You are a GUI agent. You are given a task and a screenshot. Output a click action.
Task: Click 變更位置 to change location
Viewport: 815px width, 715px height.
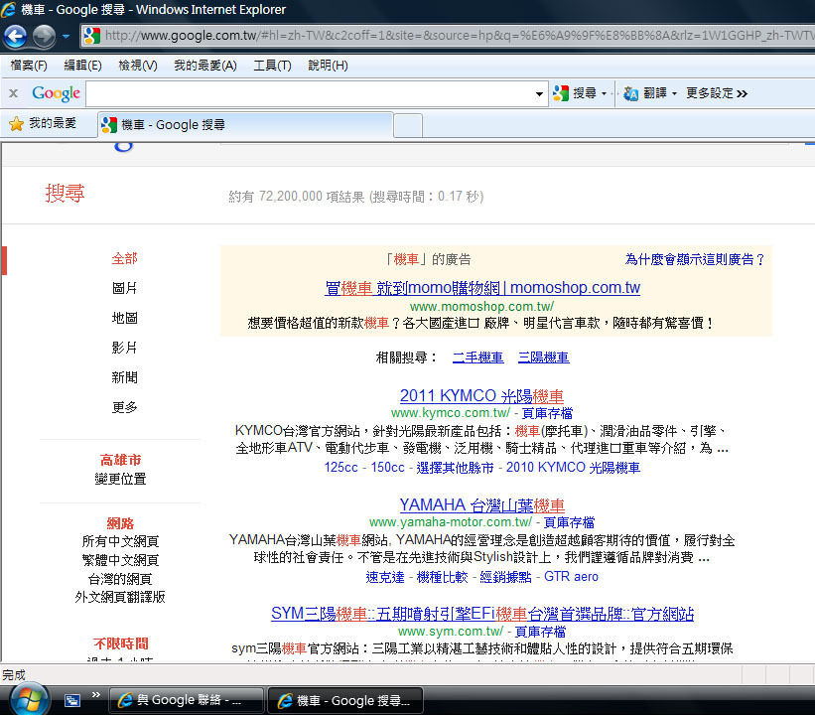click(120, 479)
